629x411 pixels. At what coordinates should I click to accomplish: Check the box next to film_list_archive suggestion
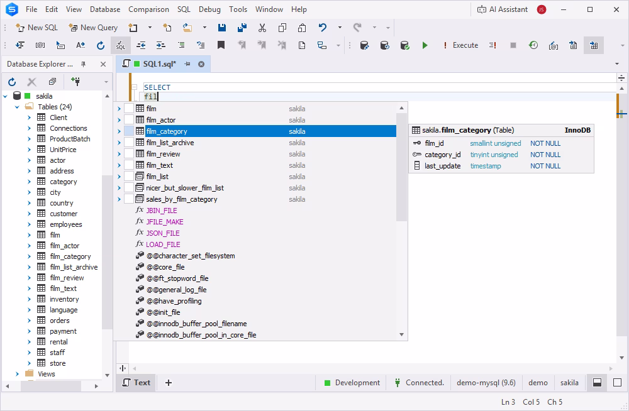[x=129, y=143]
